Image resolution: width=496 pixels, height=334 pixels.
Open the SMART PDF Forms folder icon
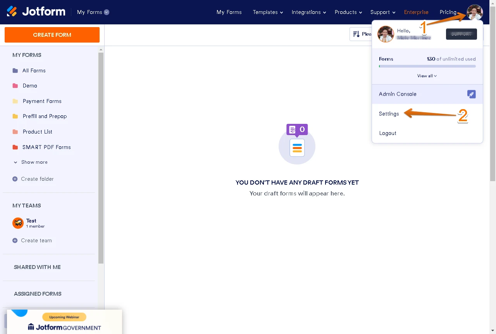14,147
